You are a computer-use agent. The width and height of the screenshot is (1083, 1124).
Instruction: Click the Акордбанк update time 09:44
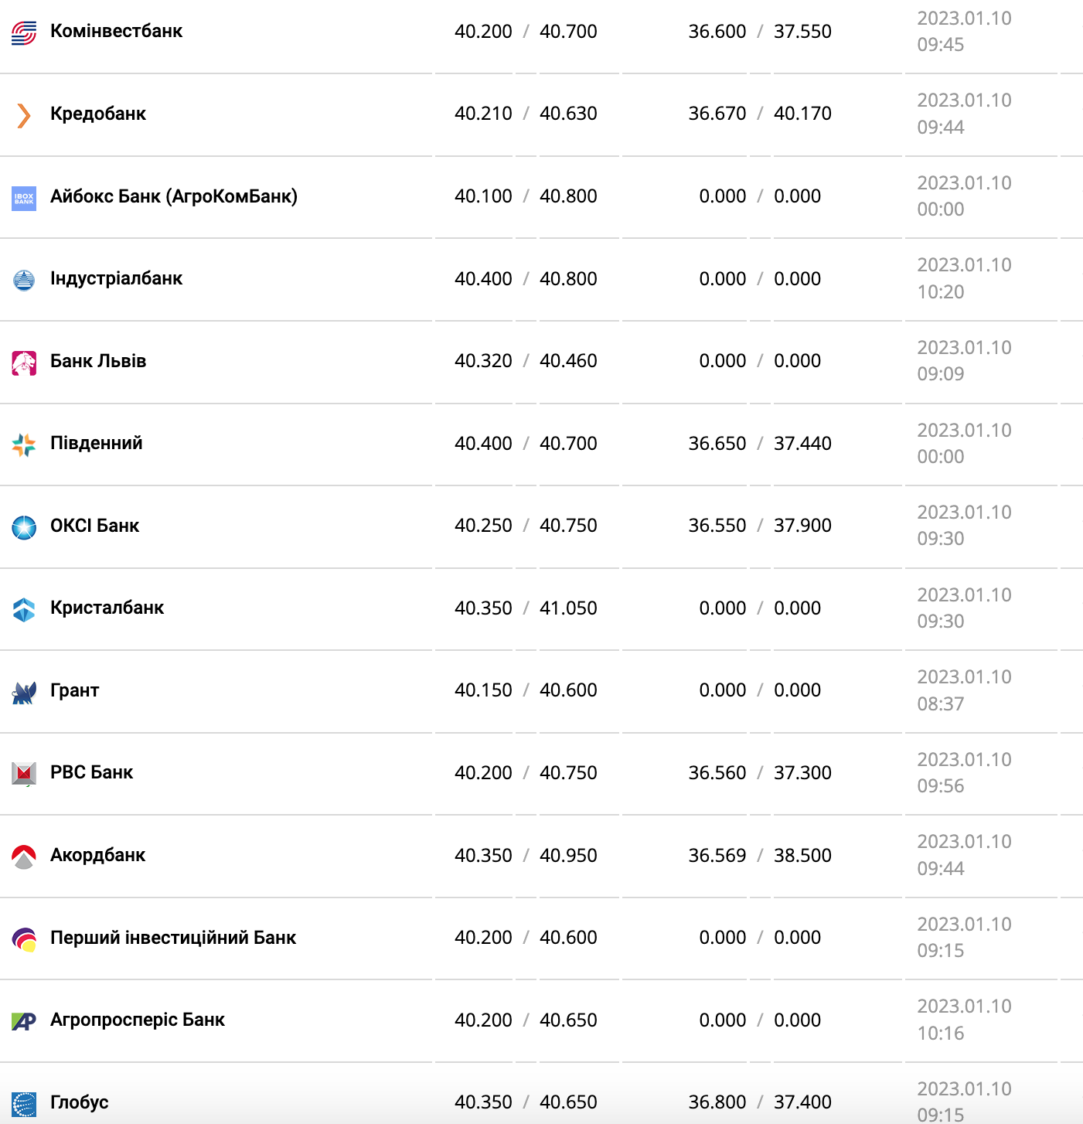click(x=941, y=869)
